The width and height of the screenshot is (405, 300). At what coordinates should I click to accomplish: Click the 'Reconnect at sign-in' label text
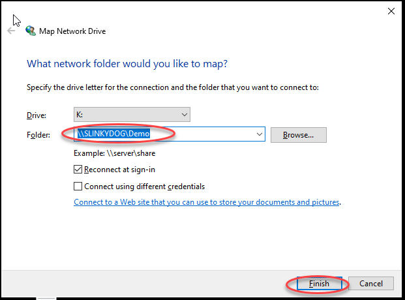(119, 170)
